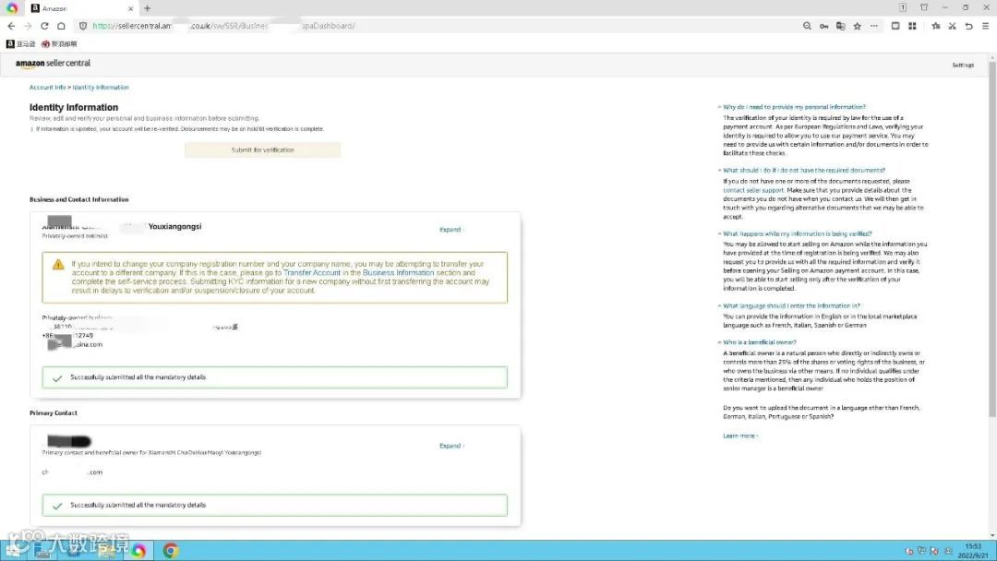
Task: Open the skin shirt icon in title bar
Action: 924,7
